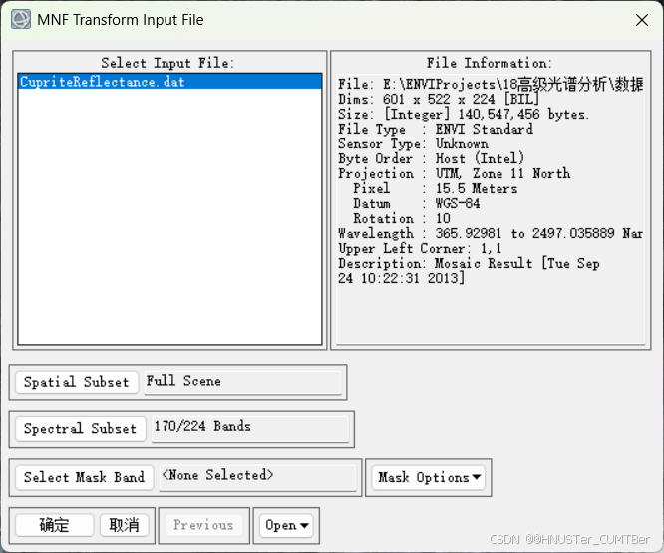Viewport: 664px width, 553px height.
Task: Click the Select Mask Band button
Action: tap(84, 477)
